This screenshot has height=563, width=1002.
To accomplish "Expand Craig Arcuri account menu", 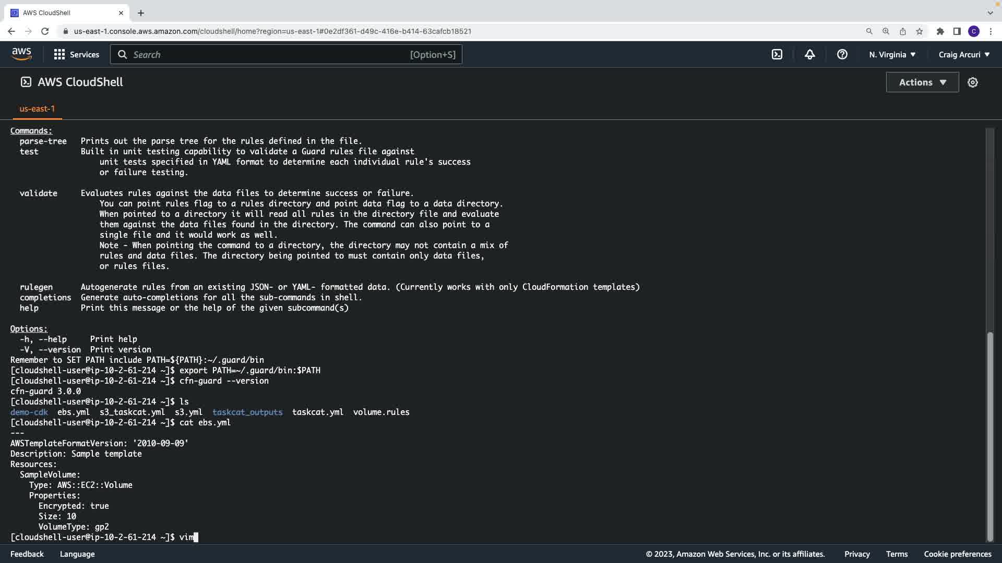I will [963, 54].
